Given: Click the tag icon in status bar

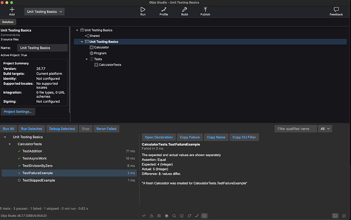Looking at the screenshot, I should (x=189, y=216).
